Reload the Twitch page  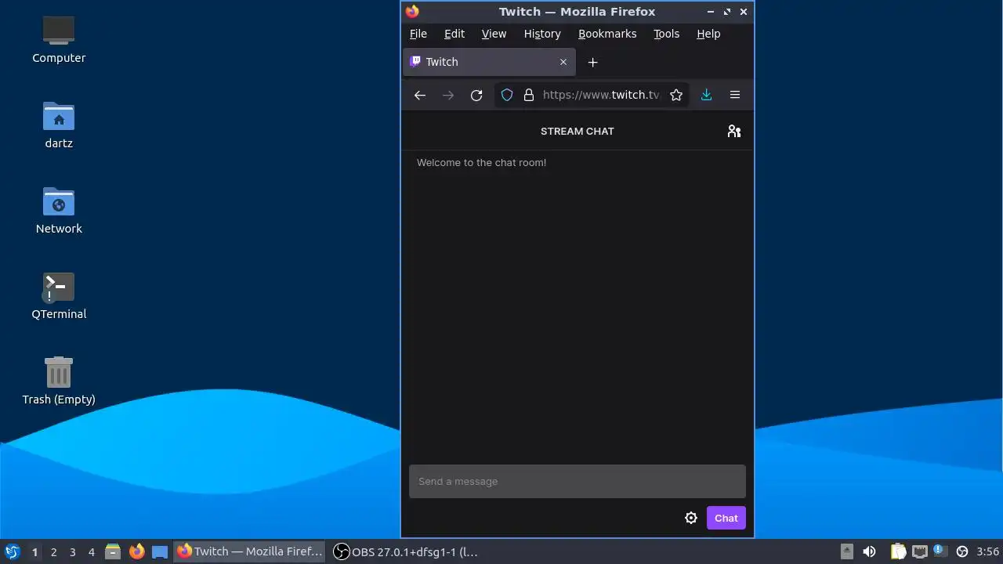[476, 95]
